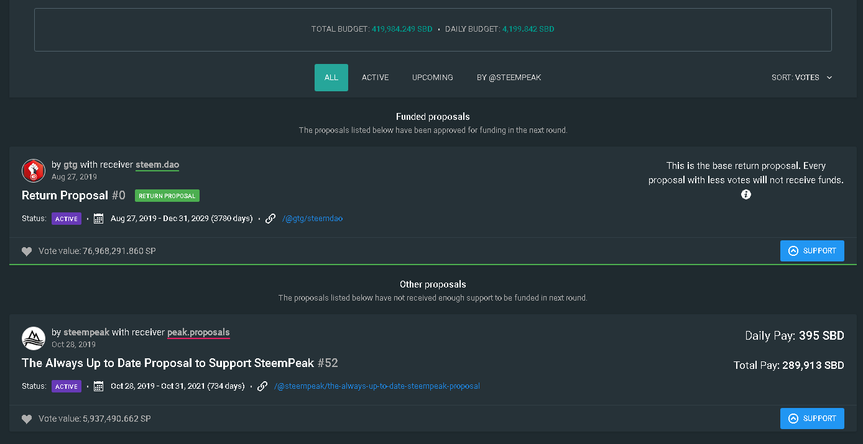This screenshot has height=444, width=863.
Task: Open the-always-up-to-date-steempeak-proposal link
Action: 377,386
